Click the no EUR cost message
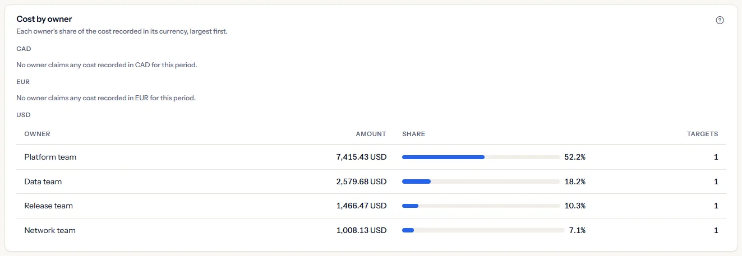Screen dimensions: 742x256 (x=106, y=98)
